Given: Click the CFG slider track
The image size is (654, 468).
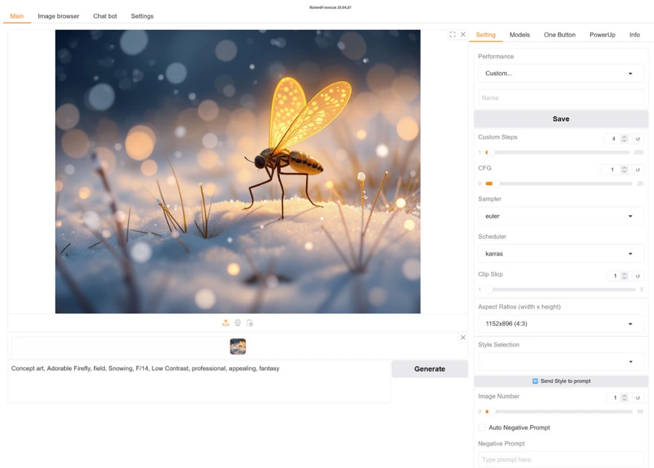Looking at the screenshot, I should click(559, 184).
